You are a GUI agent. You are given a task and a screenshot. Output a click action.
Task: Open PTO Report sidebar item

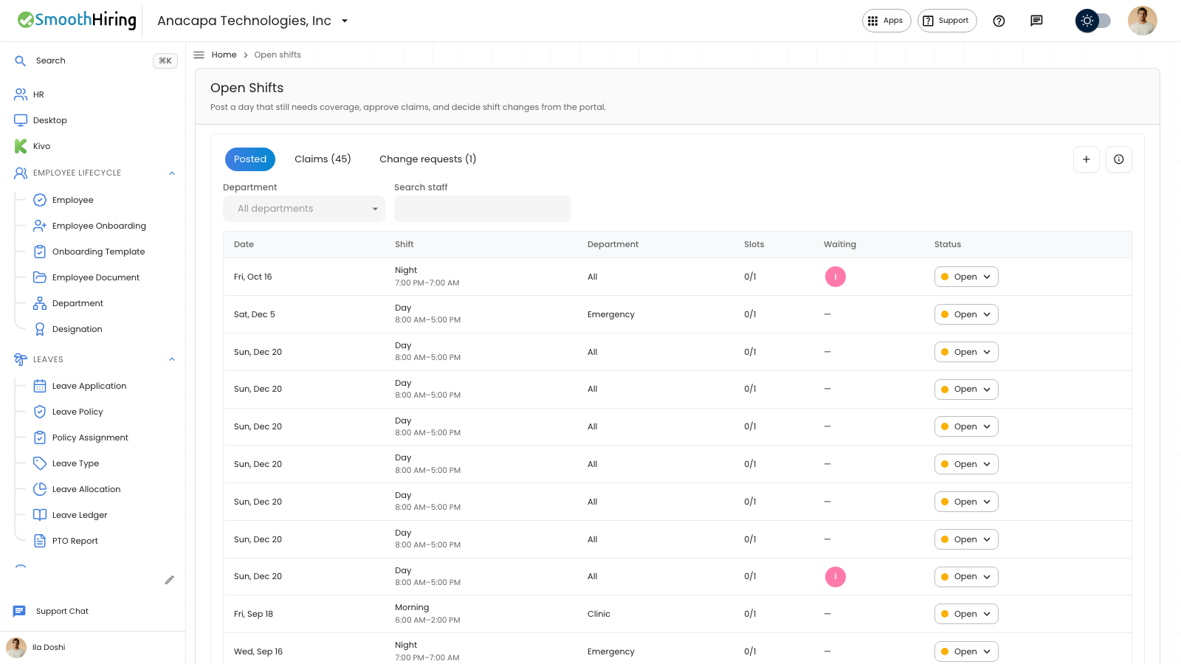[75, 541]
